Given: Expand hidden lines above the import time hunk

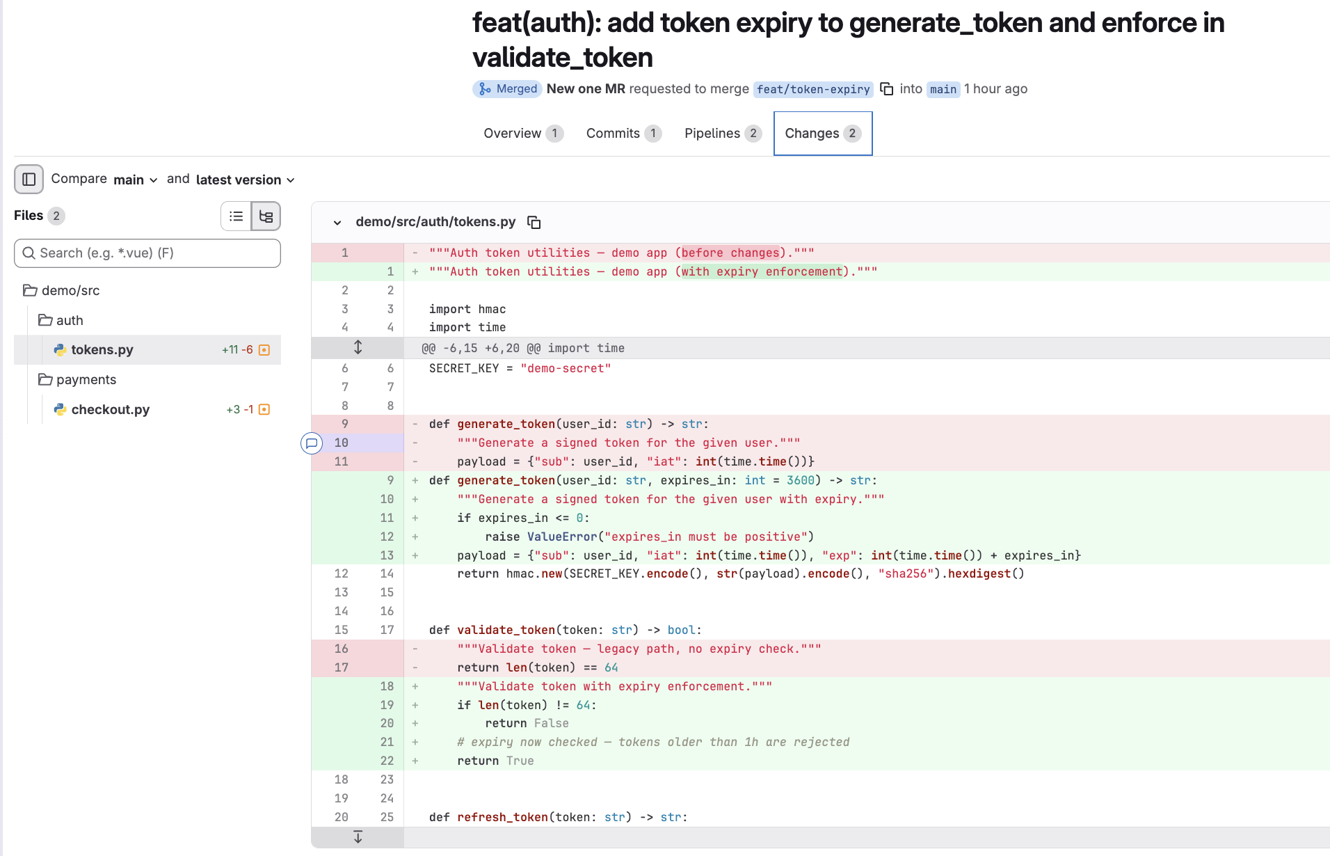Looking at the screenshot, I should pos(358,347).
